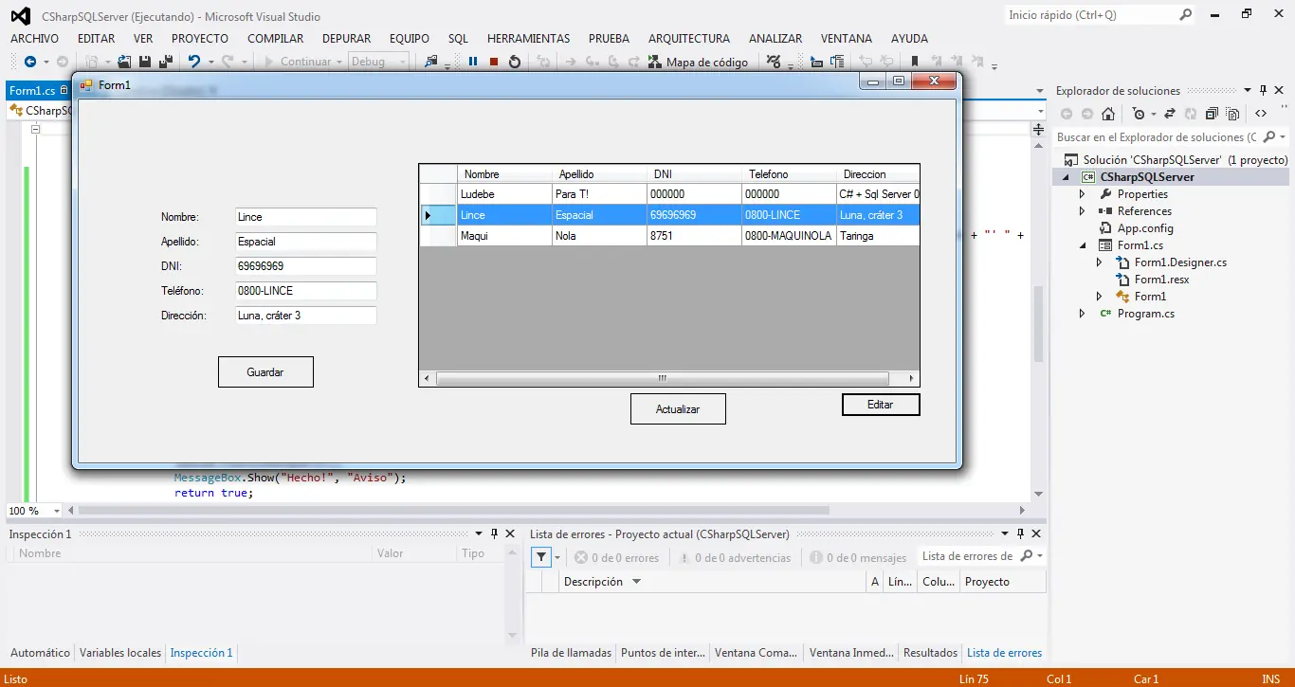Open the Descripción column sort dropdown
Viewport: 1295px width, 687px height.
point(636,582)
